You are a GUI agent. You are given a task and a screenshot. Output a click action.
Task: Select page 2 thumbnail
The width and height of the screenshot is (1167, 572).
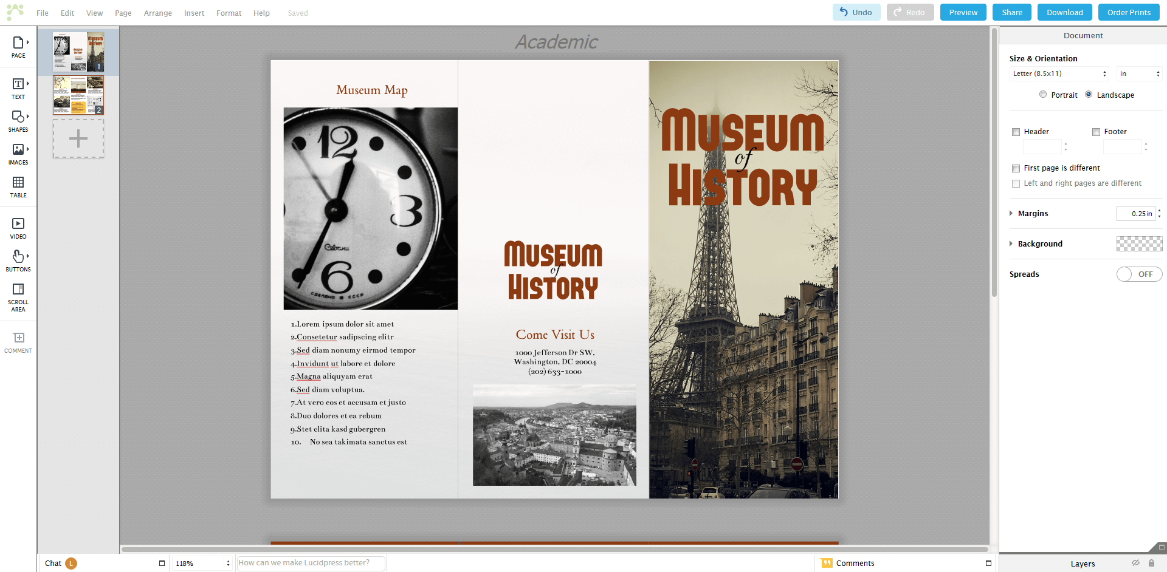click(78, 95)
